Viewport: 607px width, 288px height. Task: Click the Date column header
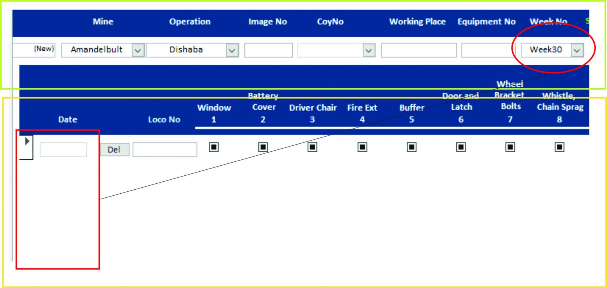tap(68, 119)
